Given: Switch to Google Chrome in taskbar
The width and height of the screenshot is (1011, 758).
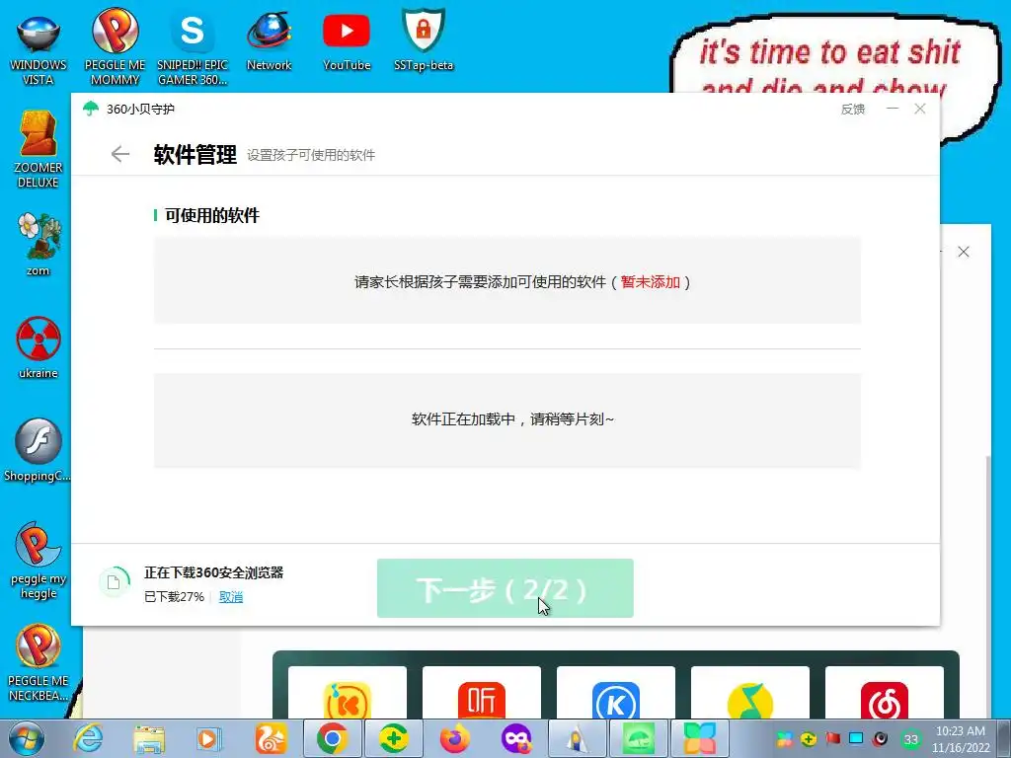Looking at the screenshot, I should coord(332,738).
